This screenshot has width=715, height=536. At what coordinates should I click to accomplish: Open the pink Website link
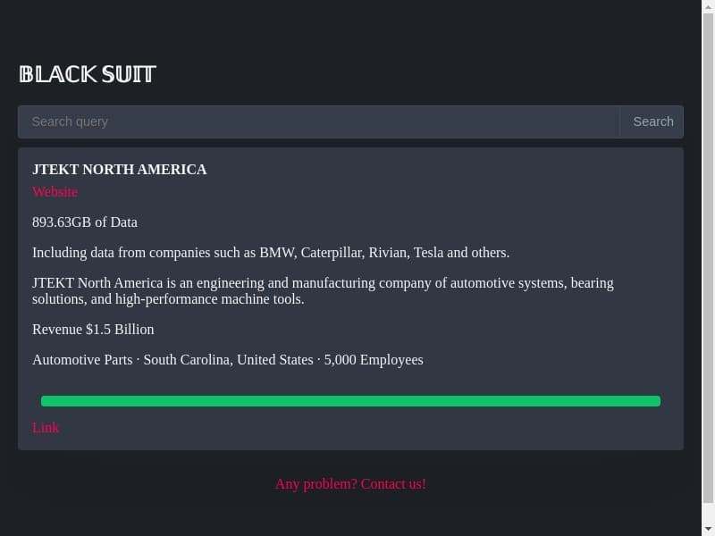coord(55,192)
